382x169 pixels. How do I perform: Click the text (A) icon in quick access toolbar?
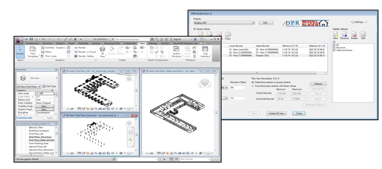coord(75,39)
